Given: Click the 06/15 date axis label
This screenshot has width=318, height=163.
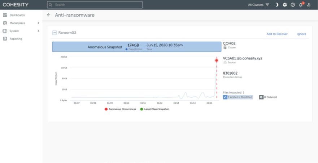Looking at the screenshot, I should point(209,103).
